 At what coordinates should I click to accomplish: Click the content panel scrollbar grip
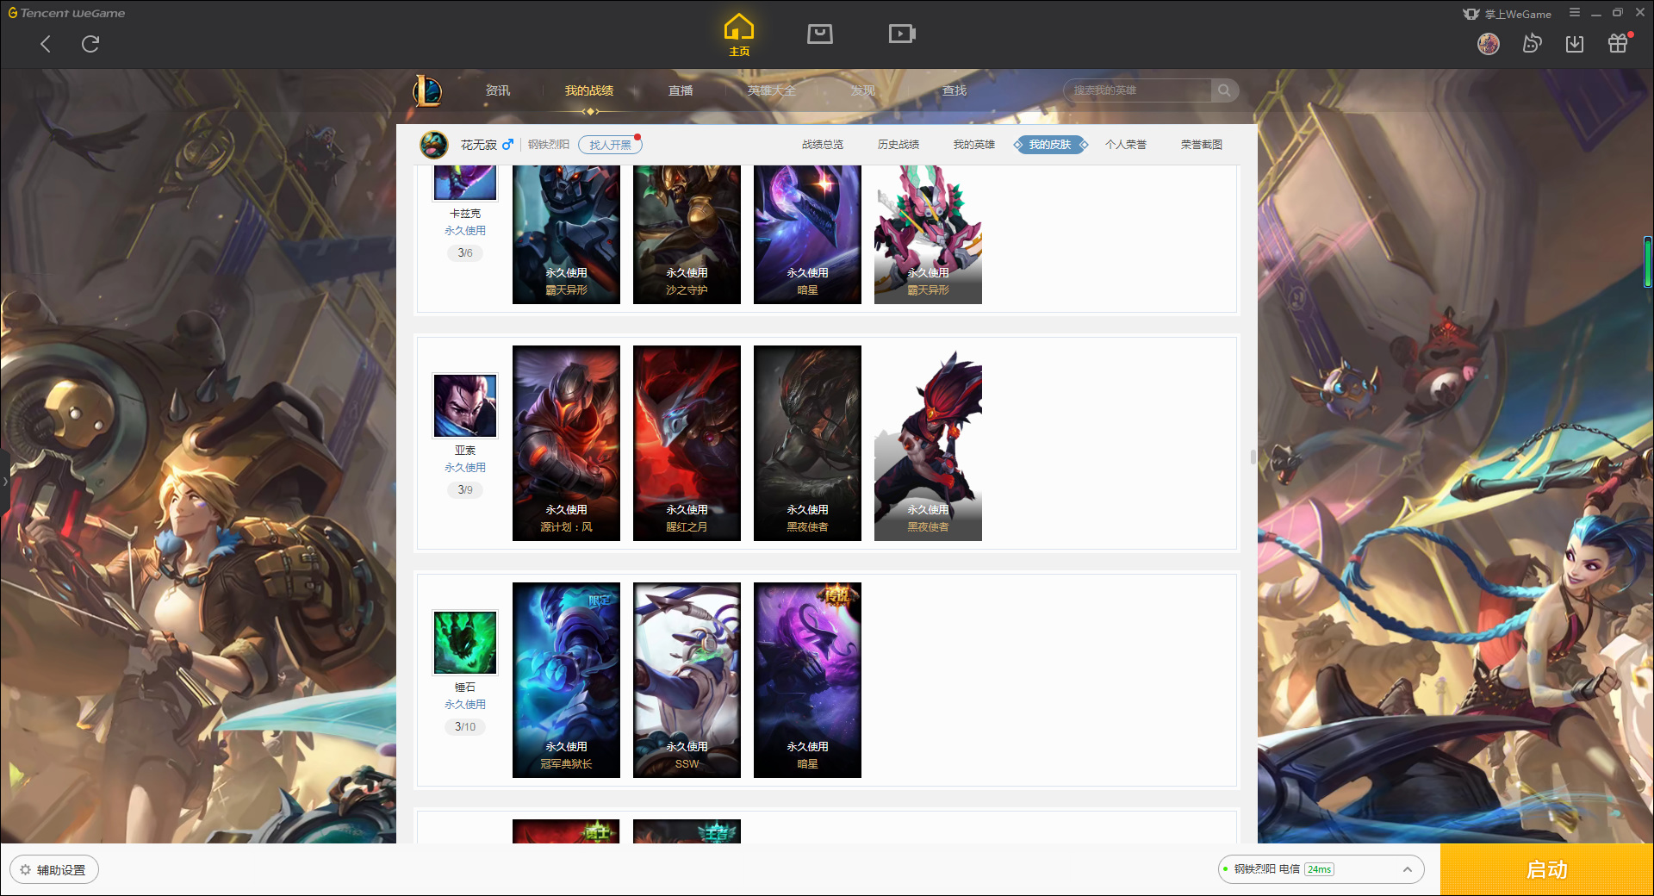[x=1253, y=457]
